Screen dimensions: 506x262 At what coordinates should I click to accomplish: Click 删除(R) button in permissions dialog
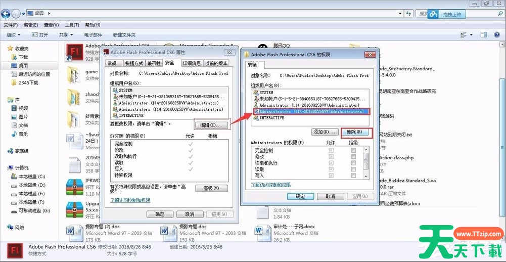tap(354, 132)
